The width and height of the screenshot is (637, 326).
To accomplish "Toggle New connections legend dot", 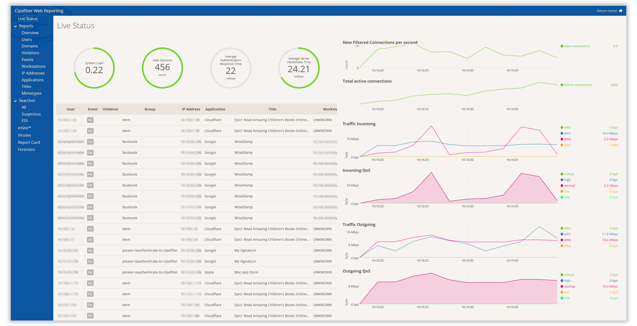I will (562, 46).
